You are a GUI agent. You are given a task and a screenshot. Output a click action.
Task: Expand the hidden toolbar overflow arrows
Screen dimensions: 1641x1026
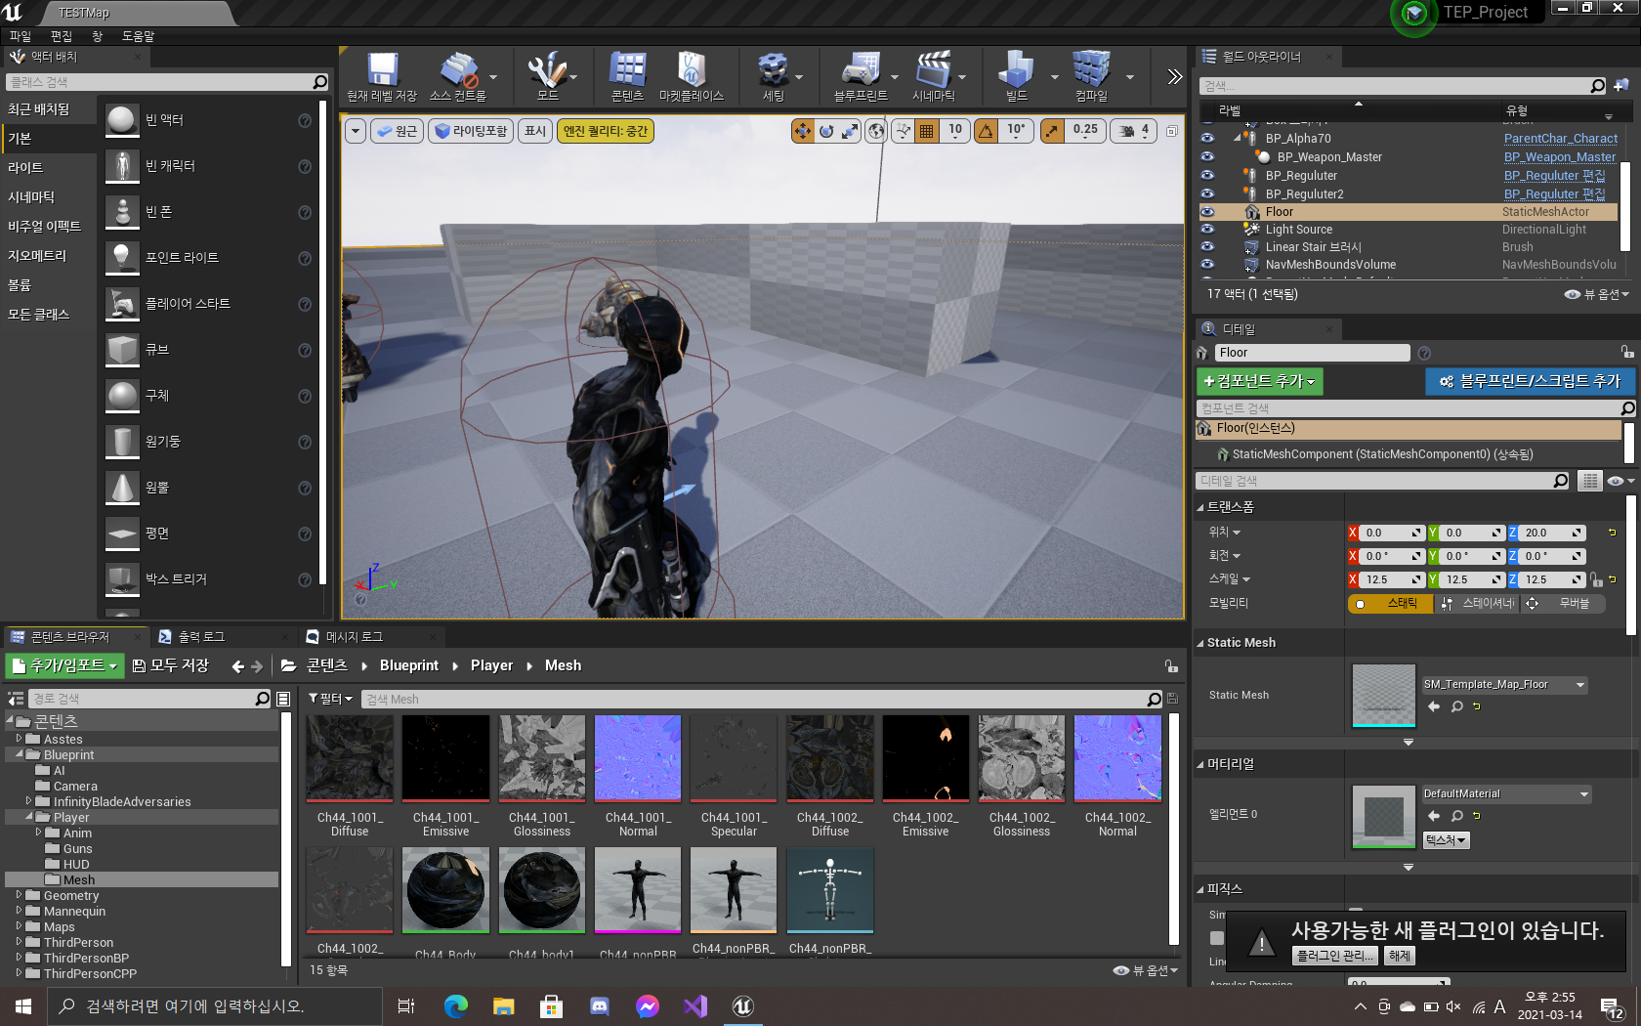pos(1174,76)
